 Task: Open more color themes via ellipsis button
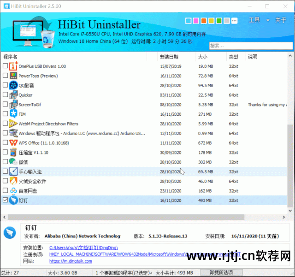pyautogui.click(x=234, y=21)
